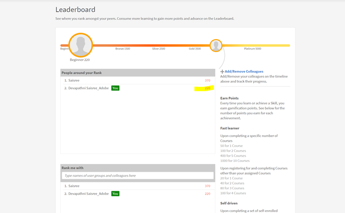Click the Beginner 220 label below the avatar
The width and height of the screenshot is (345, 213).
(80, 60)
